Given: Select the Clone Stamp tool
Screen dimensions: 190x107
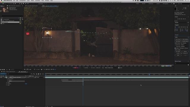Looking at the screenshot, I should click(x=21, y=4).
